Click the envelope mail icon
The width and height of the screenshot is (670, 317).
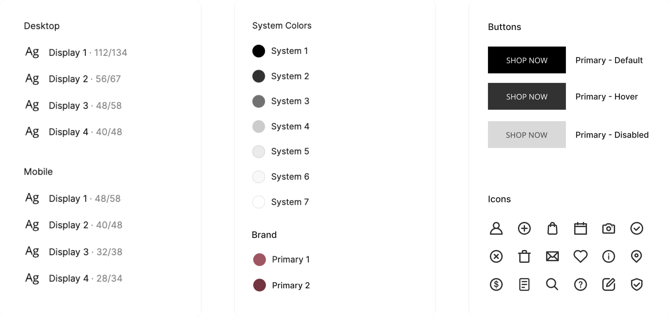coord(552,256)
